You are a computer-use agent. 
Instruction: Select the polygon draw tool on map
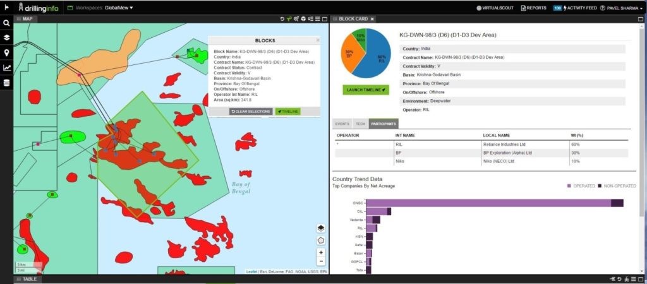pos(321,240)
